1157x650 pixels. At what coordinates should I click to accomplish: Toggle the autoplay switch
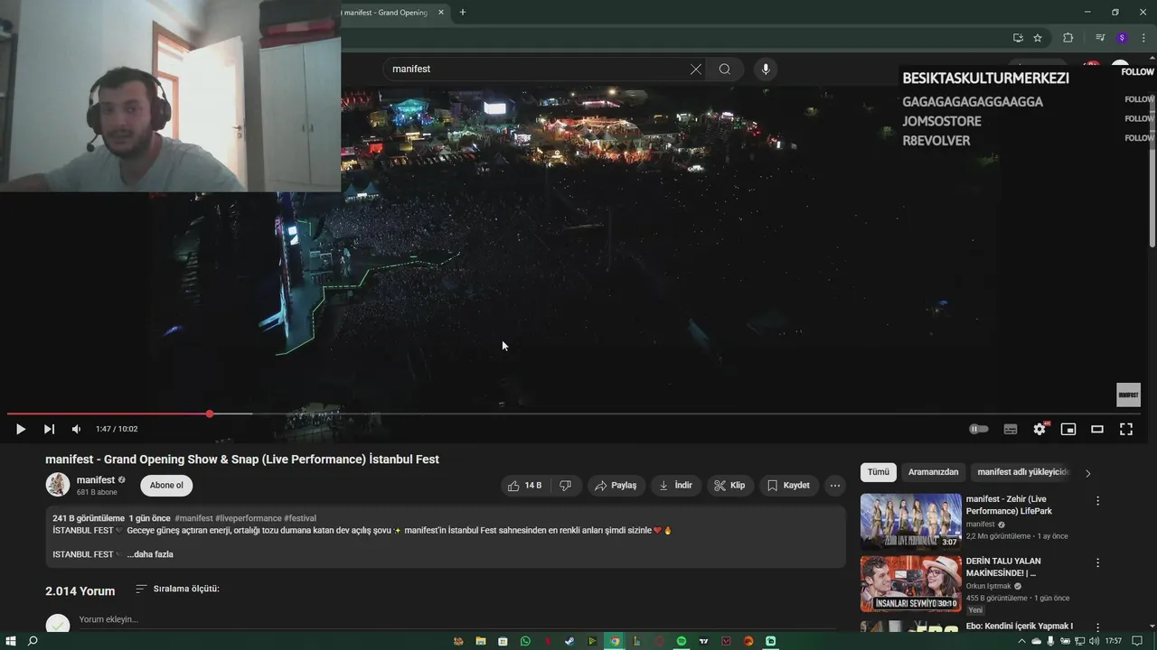[979, 429]
